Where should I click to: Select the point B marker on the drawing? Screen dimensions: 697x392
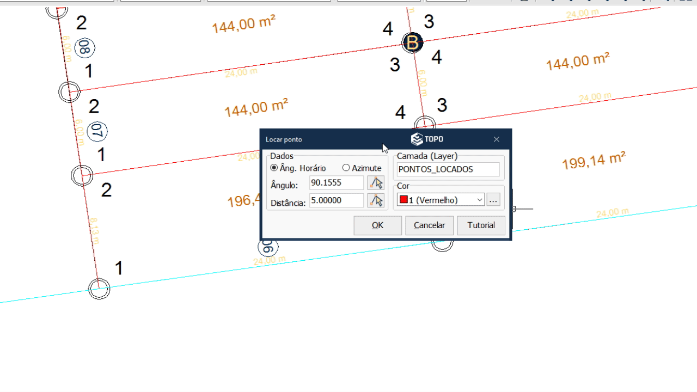pos(413,42)
